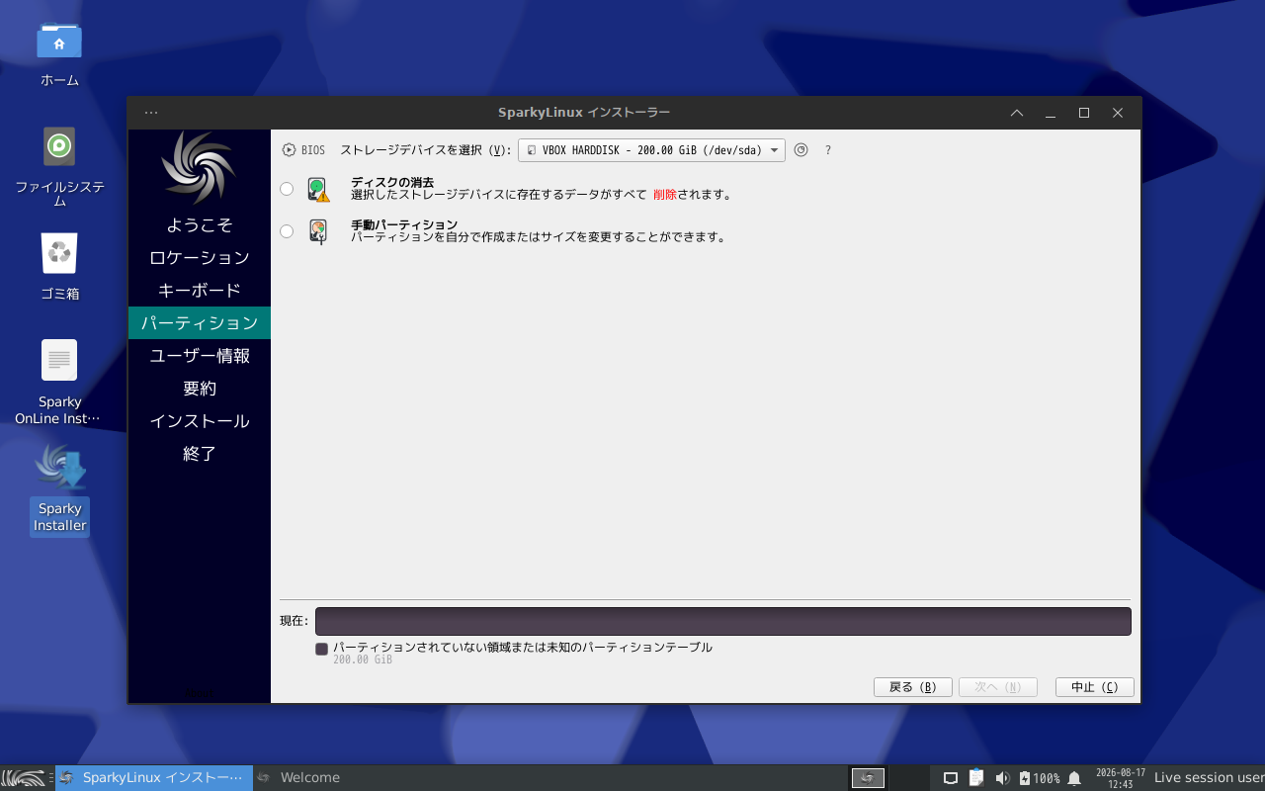Click the erase disk warning drive icon

tap(317, 189)
